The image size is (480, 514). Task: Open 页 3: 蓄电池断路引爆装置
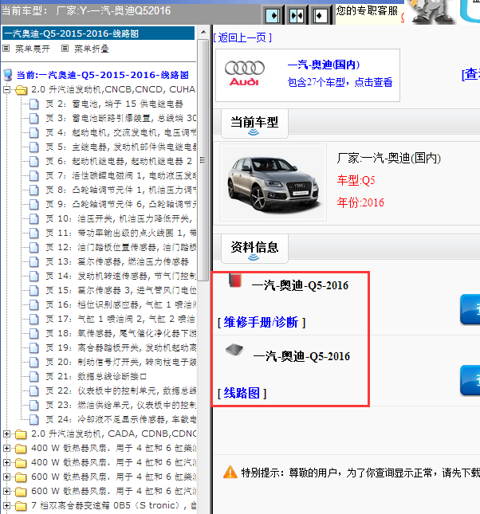click(x=120, y=118)
